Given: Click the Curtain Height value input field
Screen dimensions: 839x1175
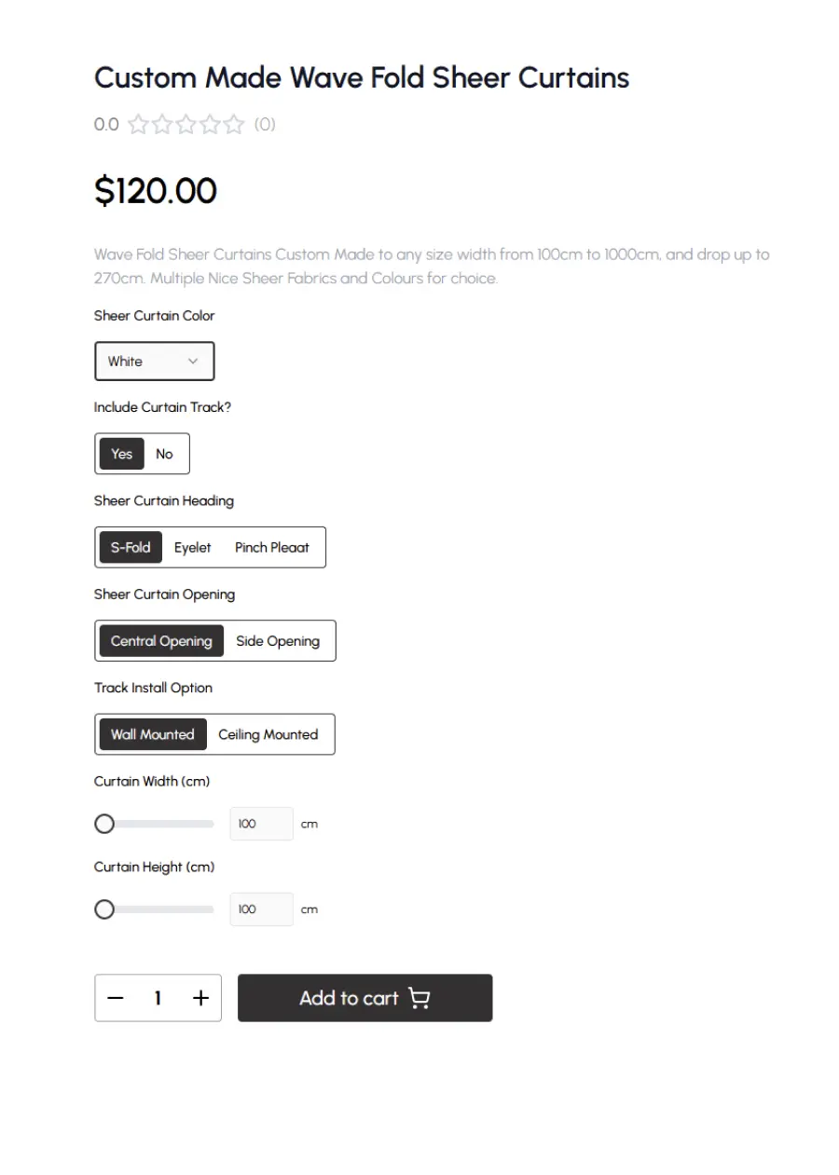Looking at the screenshot, I should point(261,909).
